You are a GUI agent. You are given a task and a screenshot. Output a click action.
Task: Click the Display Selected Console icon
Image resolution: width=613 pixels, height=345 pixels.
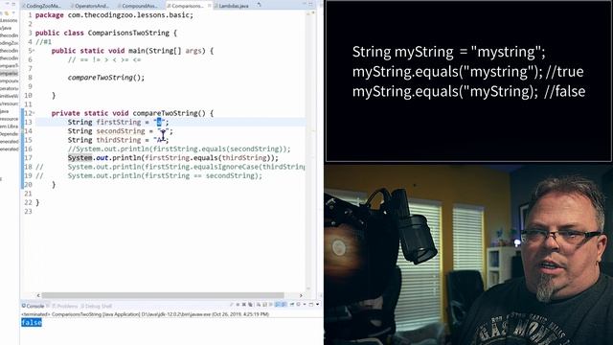298,305
